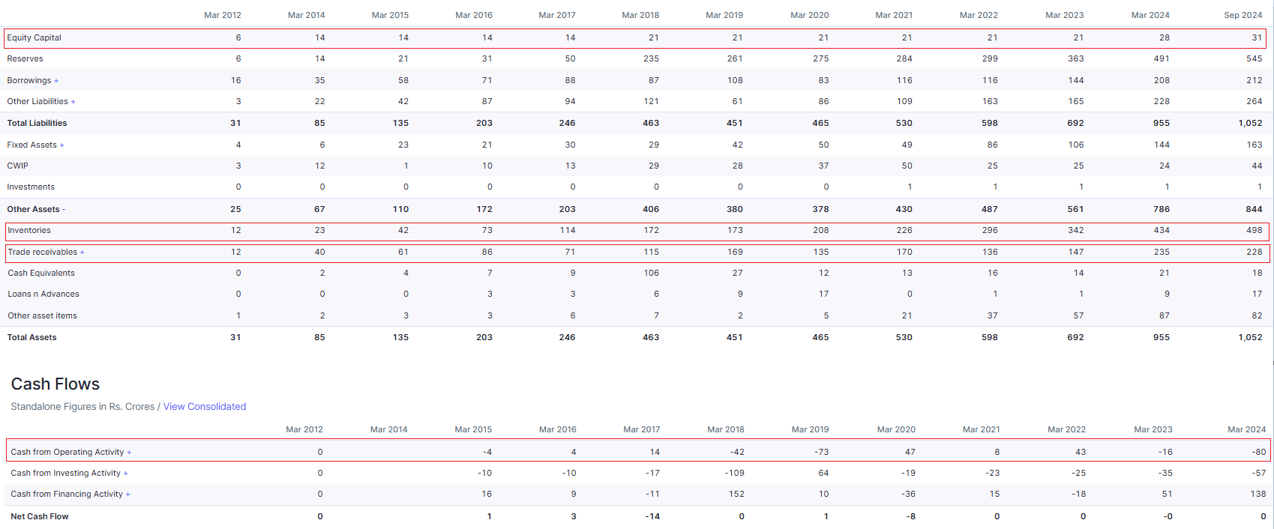Select Net Cash Flow Mar 2017 value -14
This screenshot has width=1274, height=529.
click(x=653, y=516)
